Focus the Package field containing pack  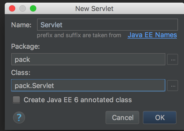(88, 59)
